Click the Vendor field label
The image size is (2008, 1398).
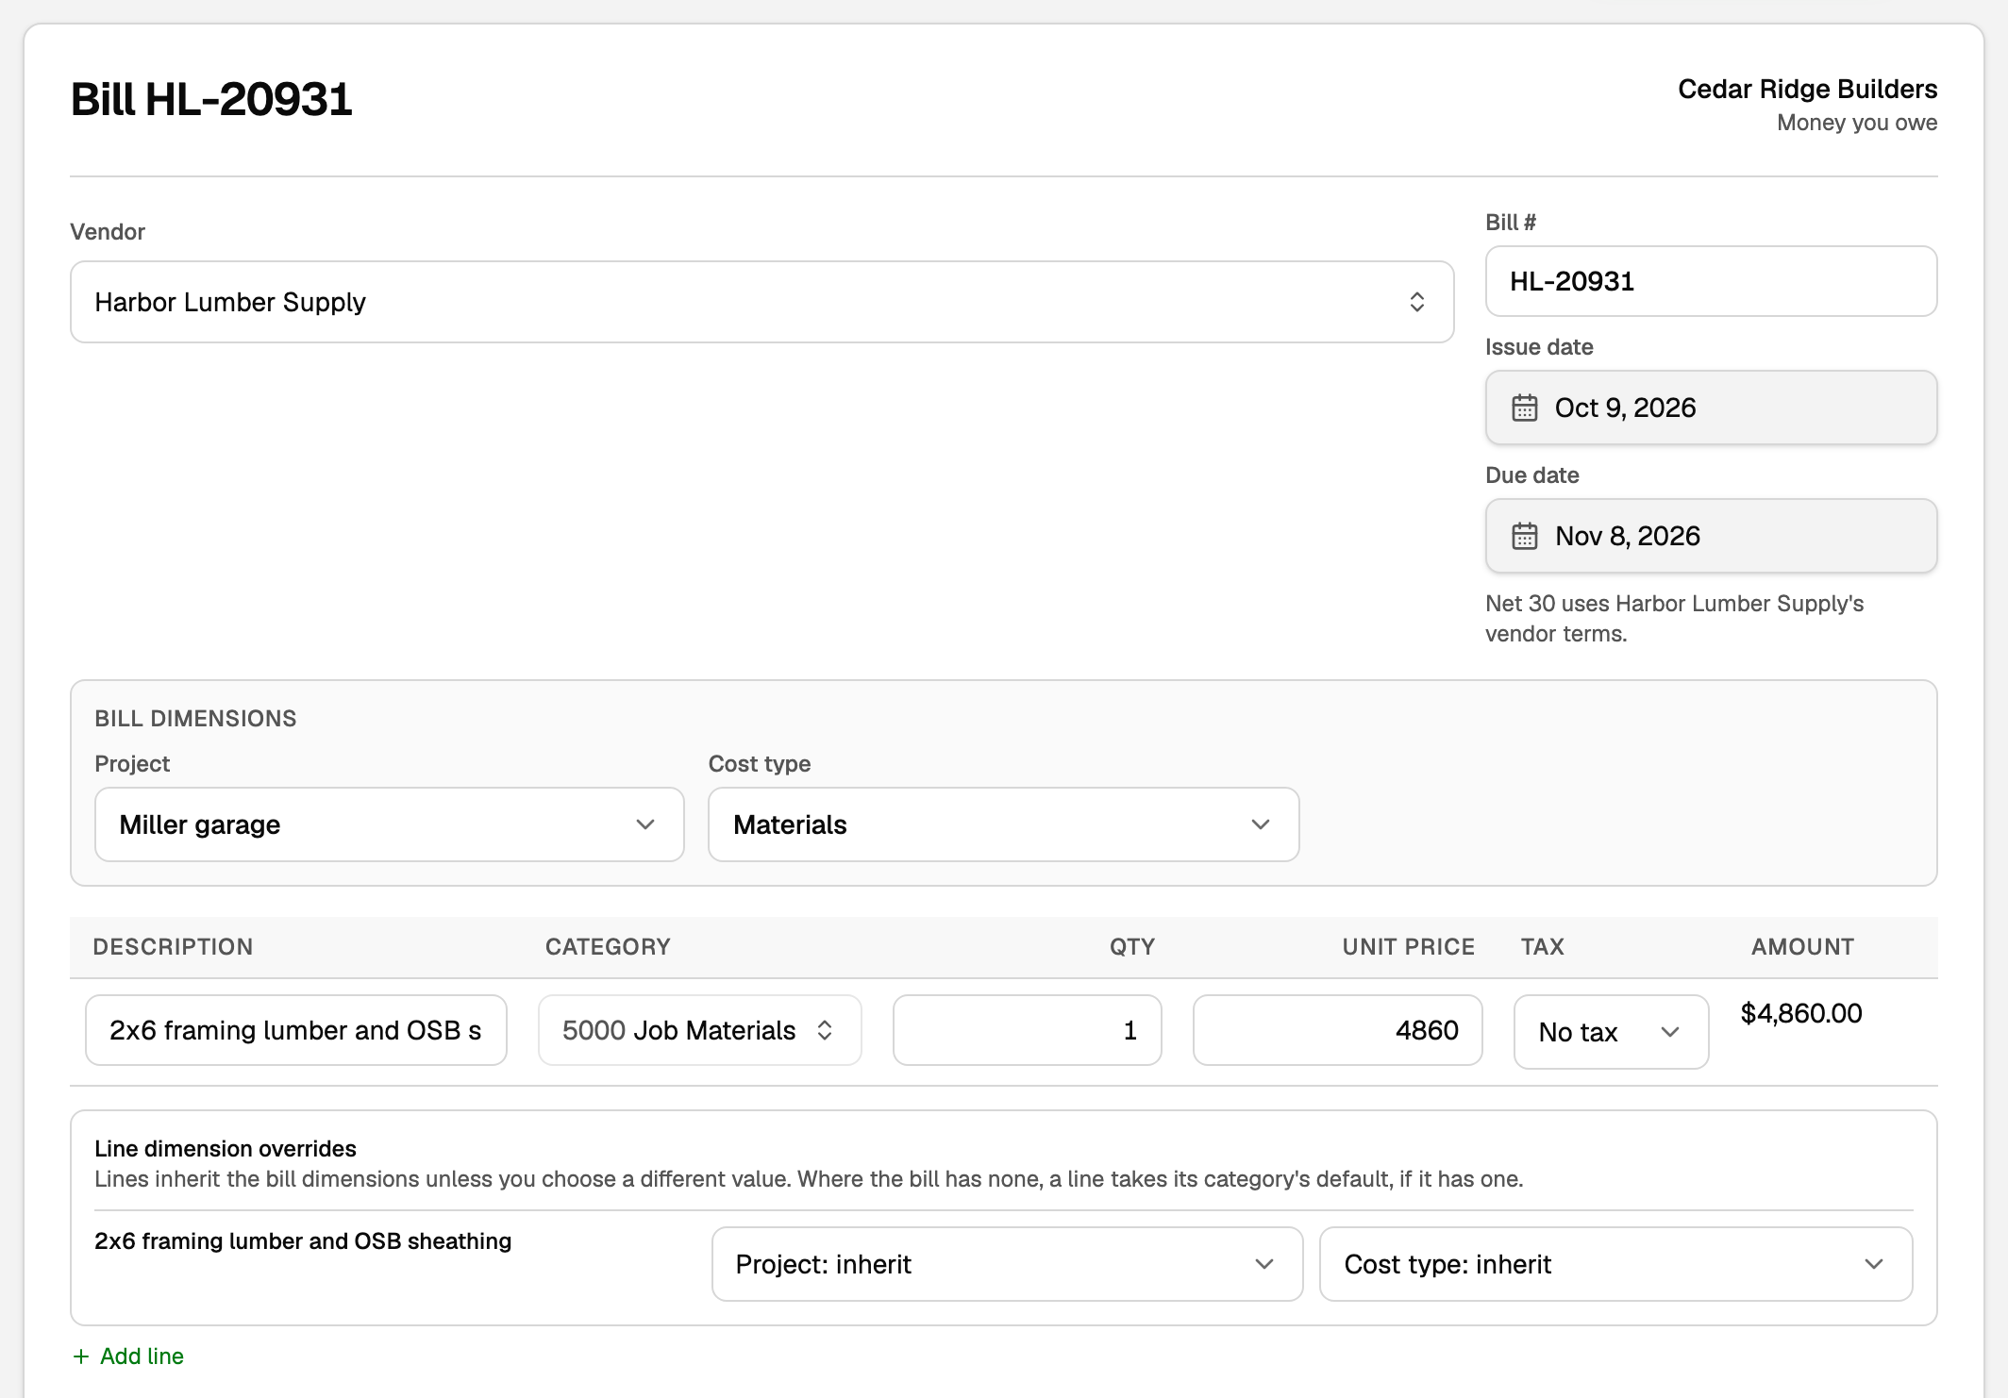(x=108, y=232)
